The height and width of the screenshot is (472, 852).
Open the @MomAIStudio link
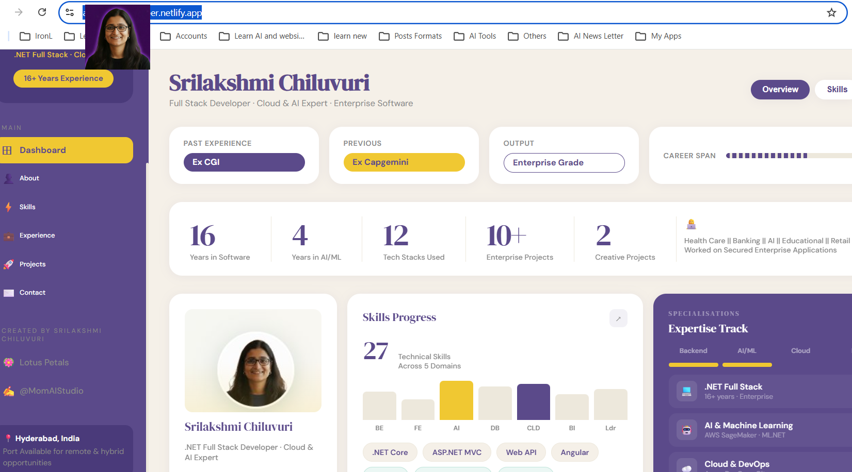pyautogui.click(x=51, y=391)
